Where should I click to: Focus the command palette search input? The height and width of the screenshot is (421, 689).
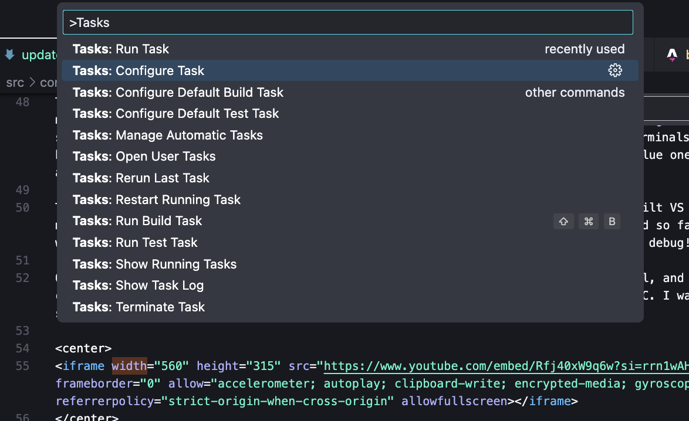[x=347, y=23]
